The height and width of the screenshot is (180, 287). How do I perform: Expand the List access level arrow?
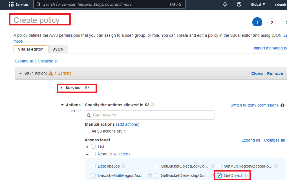pyautogui.click(x=87, y=147)
